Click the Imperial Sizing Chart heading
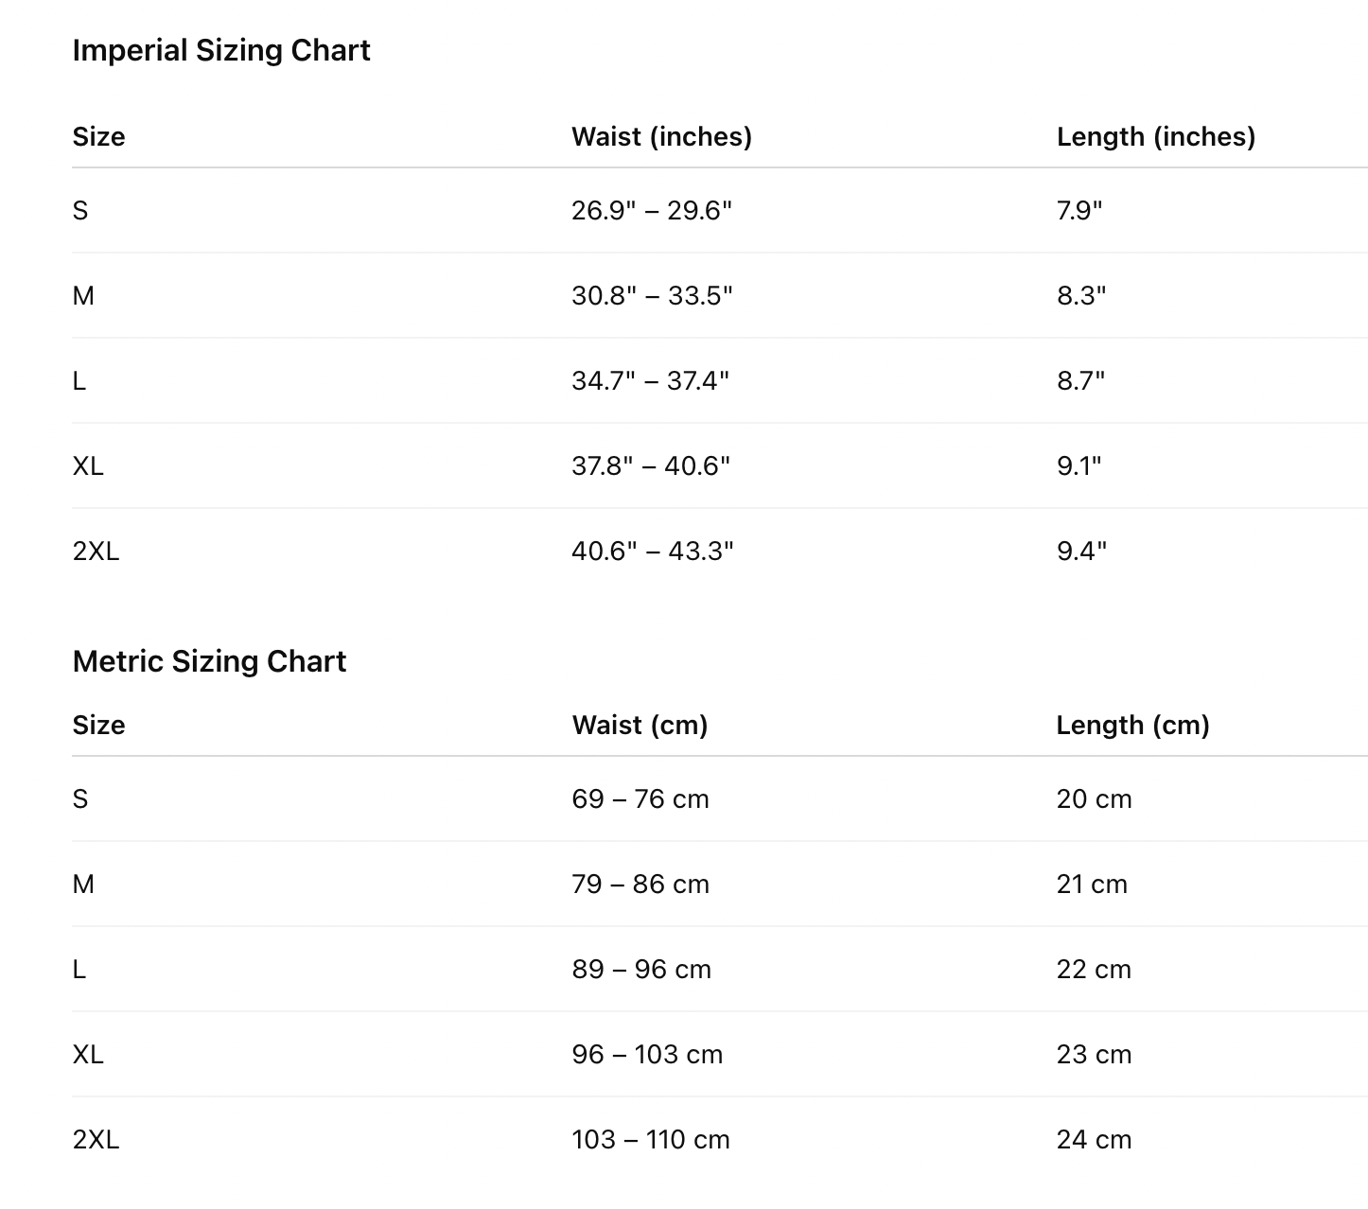 pyautogui.click(x=220, y=50)
